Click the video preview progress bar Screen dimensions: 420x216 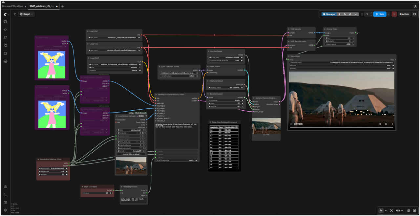click(x=341, y=128)
